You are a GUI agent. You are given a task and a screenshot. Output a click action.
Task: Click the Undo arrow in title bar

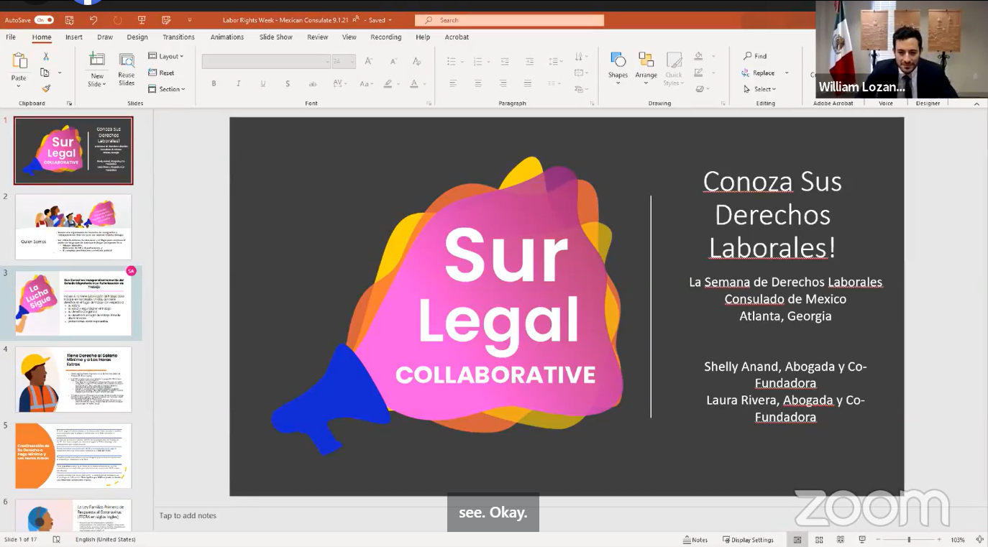(93, 20)
